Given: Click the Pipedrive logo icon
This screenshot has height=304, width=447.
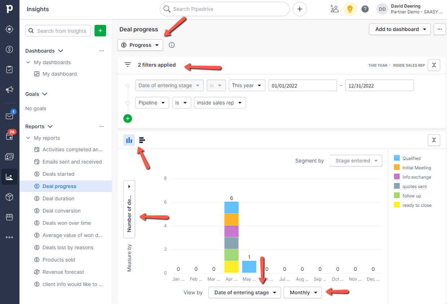Looking at the screenshot, I should point(9,9).
